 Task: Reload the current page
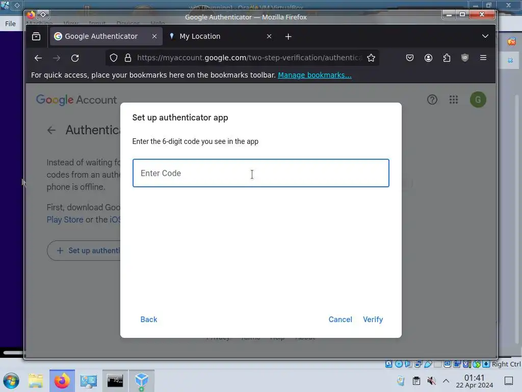pyautogui.click(x=75, y=58)
